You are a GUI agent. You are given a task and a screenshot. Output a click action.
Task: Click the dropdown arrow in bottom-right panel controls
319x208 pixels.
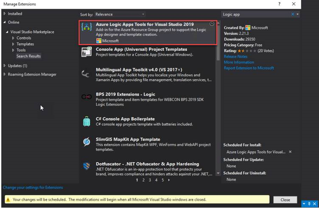click(304, 204)
